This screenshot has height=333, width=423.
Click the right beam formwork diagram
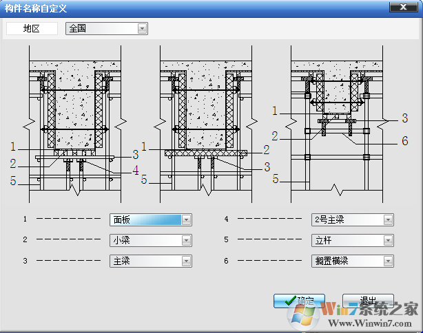tap(340, 124)
